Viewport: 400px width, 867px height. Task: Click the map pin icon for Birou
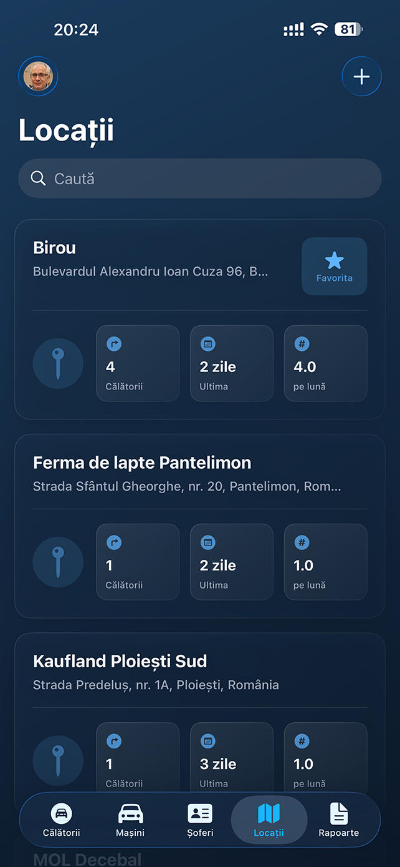[58, 363]
